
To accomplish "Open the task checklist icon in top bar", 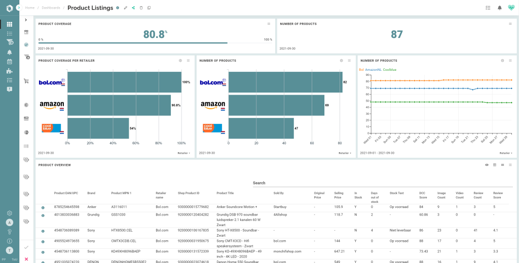I will (488, 8).
